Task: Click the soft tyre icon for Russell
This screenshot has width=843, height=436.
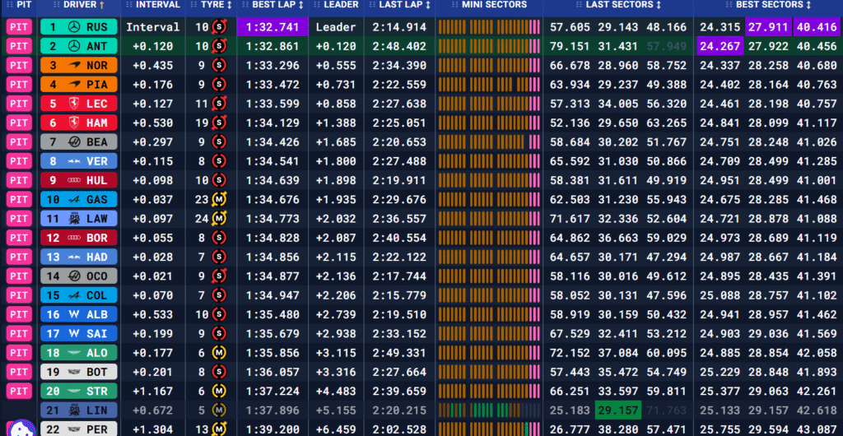Action: [218, 27]
